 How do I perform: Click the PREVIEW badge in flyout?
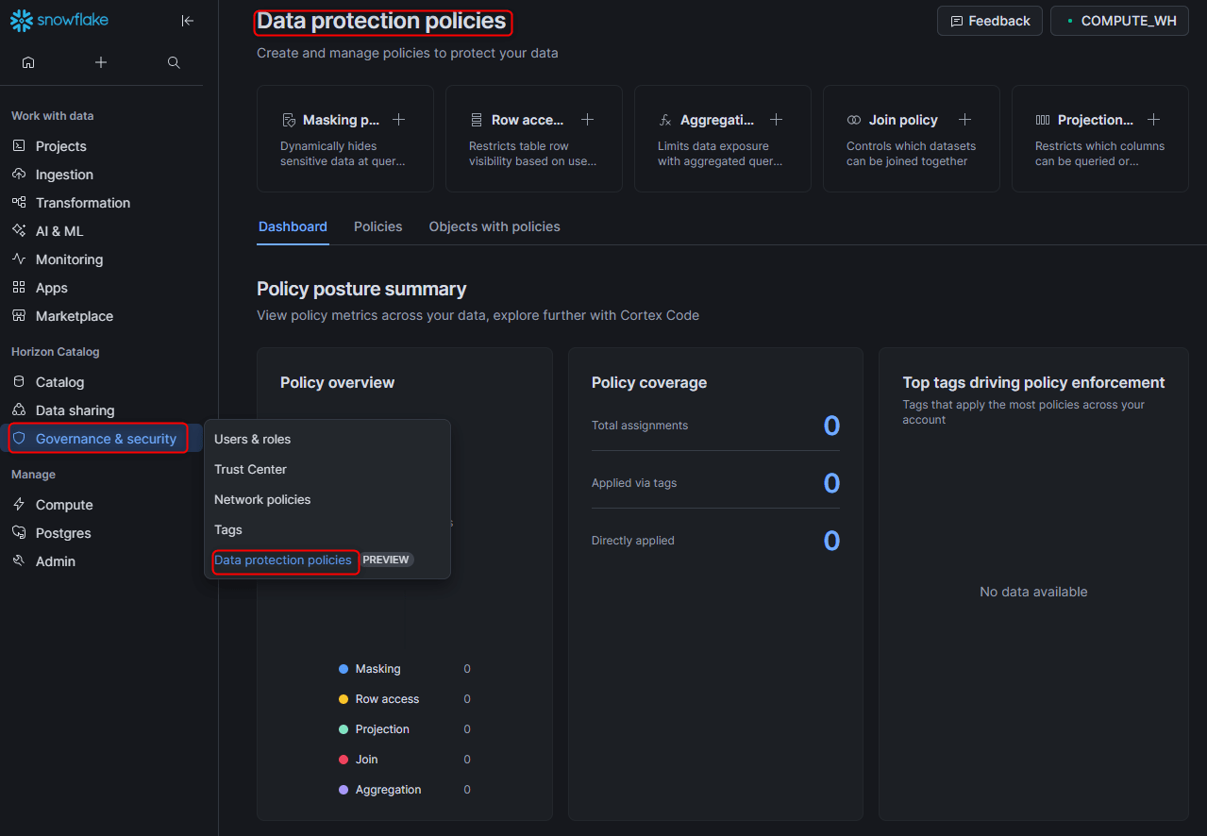click(x=386, y=560)
